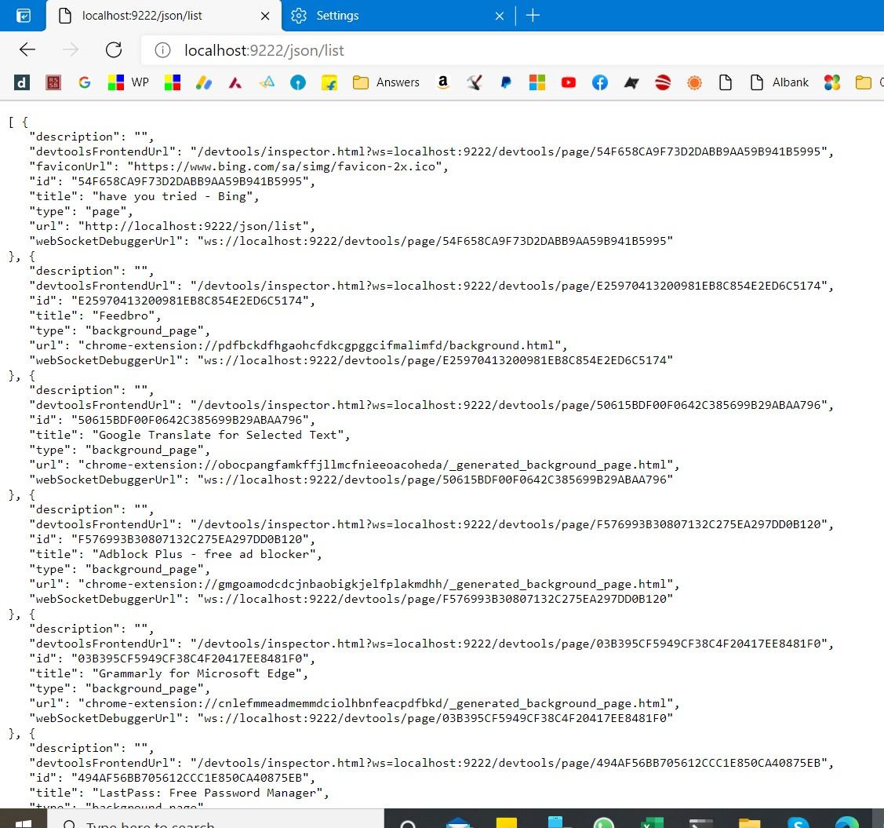Click the id E25970413200981EB8C854E2ED6C5174
Viewport: 884px width, 828px height.
[x=190, y=301]
